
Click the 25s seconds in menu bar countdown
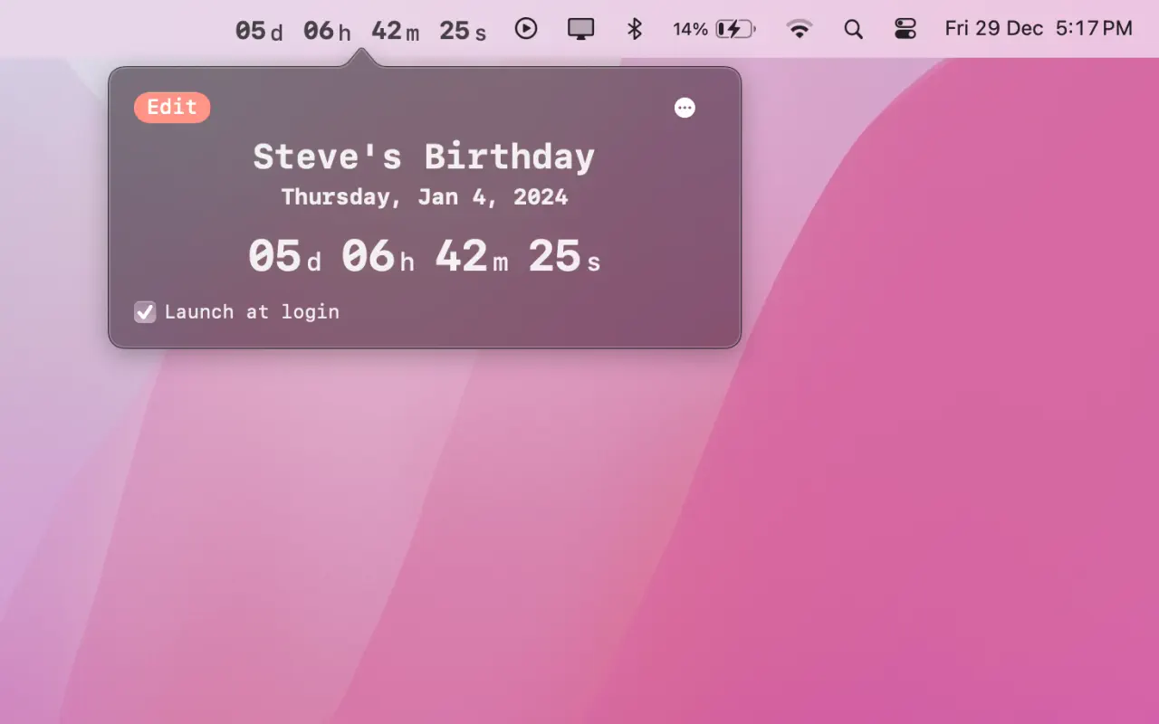[x=463, y=31]
